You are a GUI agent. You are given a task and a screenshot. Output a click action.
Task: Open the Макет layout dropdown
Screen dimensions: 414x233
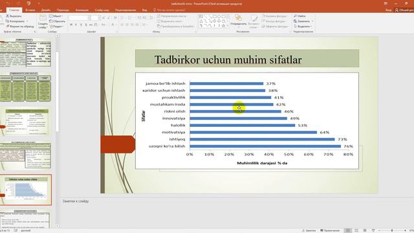56,16
